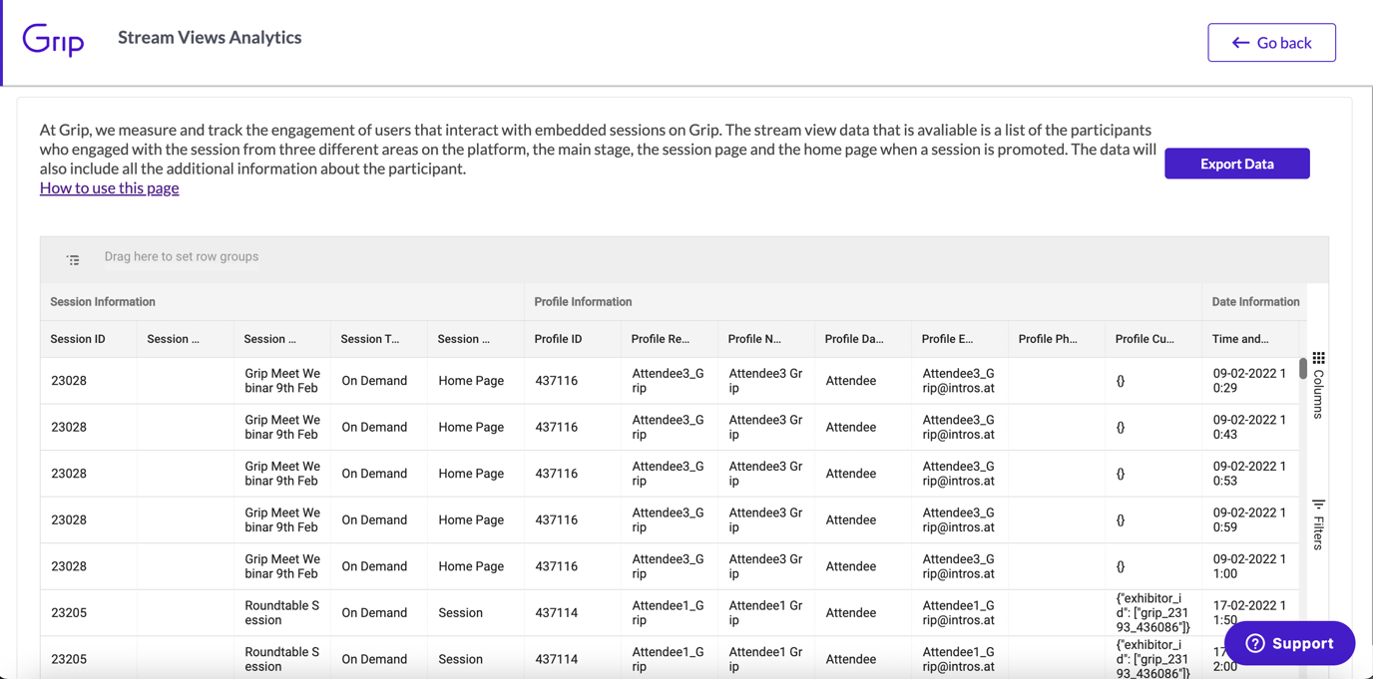The image size is (1373, 679).
Task: Click the Export Data button
Action: (x=1236, y=163)
